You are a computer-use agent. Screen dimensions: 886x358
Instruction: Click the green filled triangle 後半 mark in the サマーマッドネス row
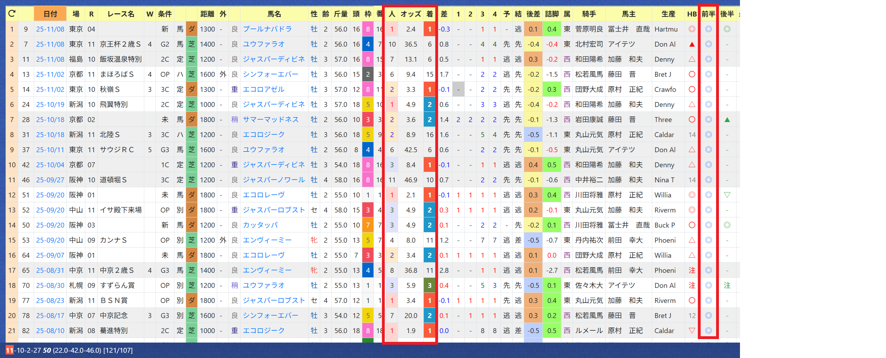tap(727, 120)
